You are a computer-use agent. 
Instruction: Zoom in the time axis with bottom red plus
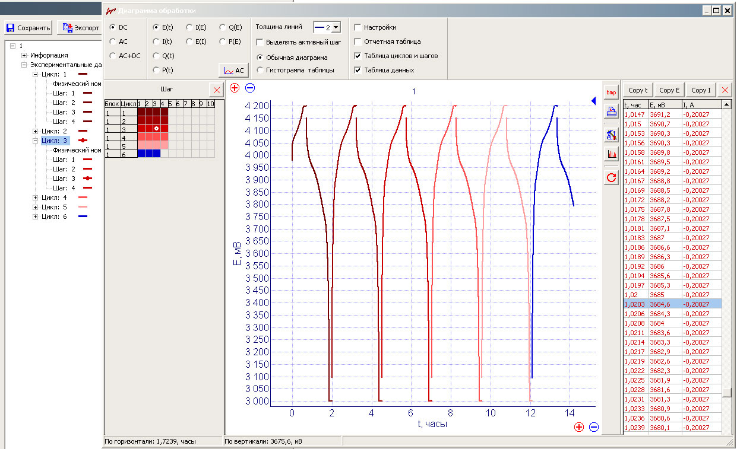point(579,426)
